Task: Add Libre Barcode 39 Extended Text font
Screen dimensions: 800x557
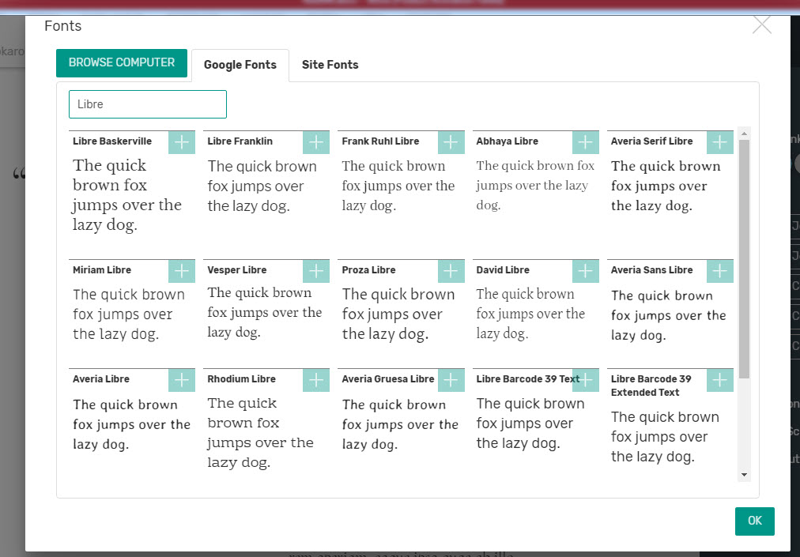Action: pos(719,380)
